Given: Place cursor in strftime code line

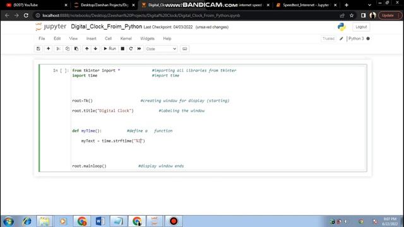Looking at the screenshot, I should pyautogui.click(x=113, y=141).
